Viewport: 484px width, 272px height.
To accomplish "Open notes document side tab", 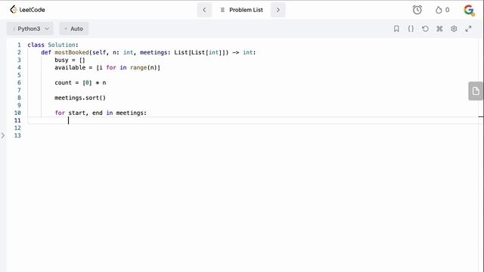I will tap(476, 91).
